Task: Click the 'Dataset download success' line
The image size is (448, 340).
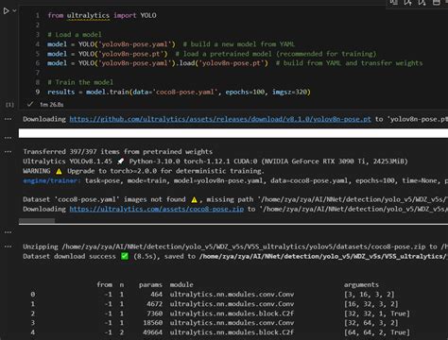Action: (x=234, y=256)
